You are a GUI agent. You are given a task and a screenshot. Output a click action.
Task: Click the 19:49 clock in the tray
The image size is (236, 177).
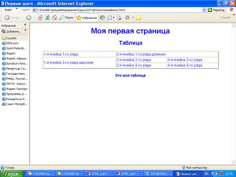[x=229, y=174]
